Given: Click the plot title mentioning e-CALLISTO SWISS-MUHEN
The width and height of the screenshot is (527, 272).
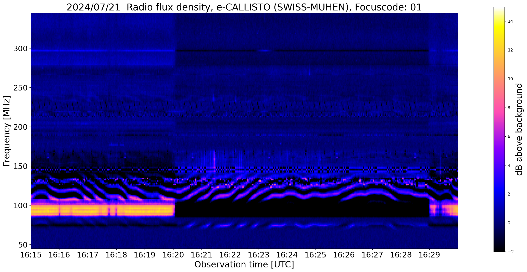Looking at the screenshot, I should coord(244,7).
